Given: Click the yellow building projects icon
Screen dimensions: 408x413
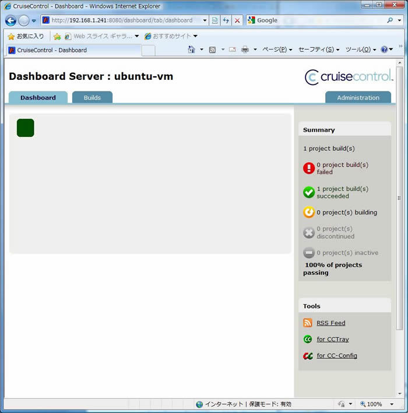Looking at the screenshot, I should [309, 213].
